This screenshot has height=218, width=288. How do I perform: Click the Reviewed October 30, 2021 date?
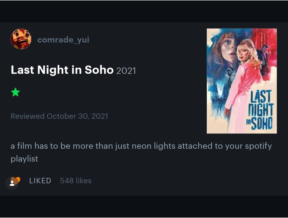60,116
